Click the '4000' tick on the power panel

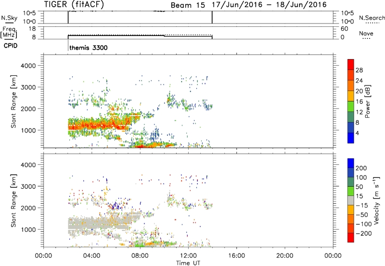28,66
